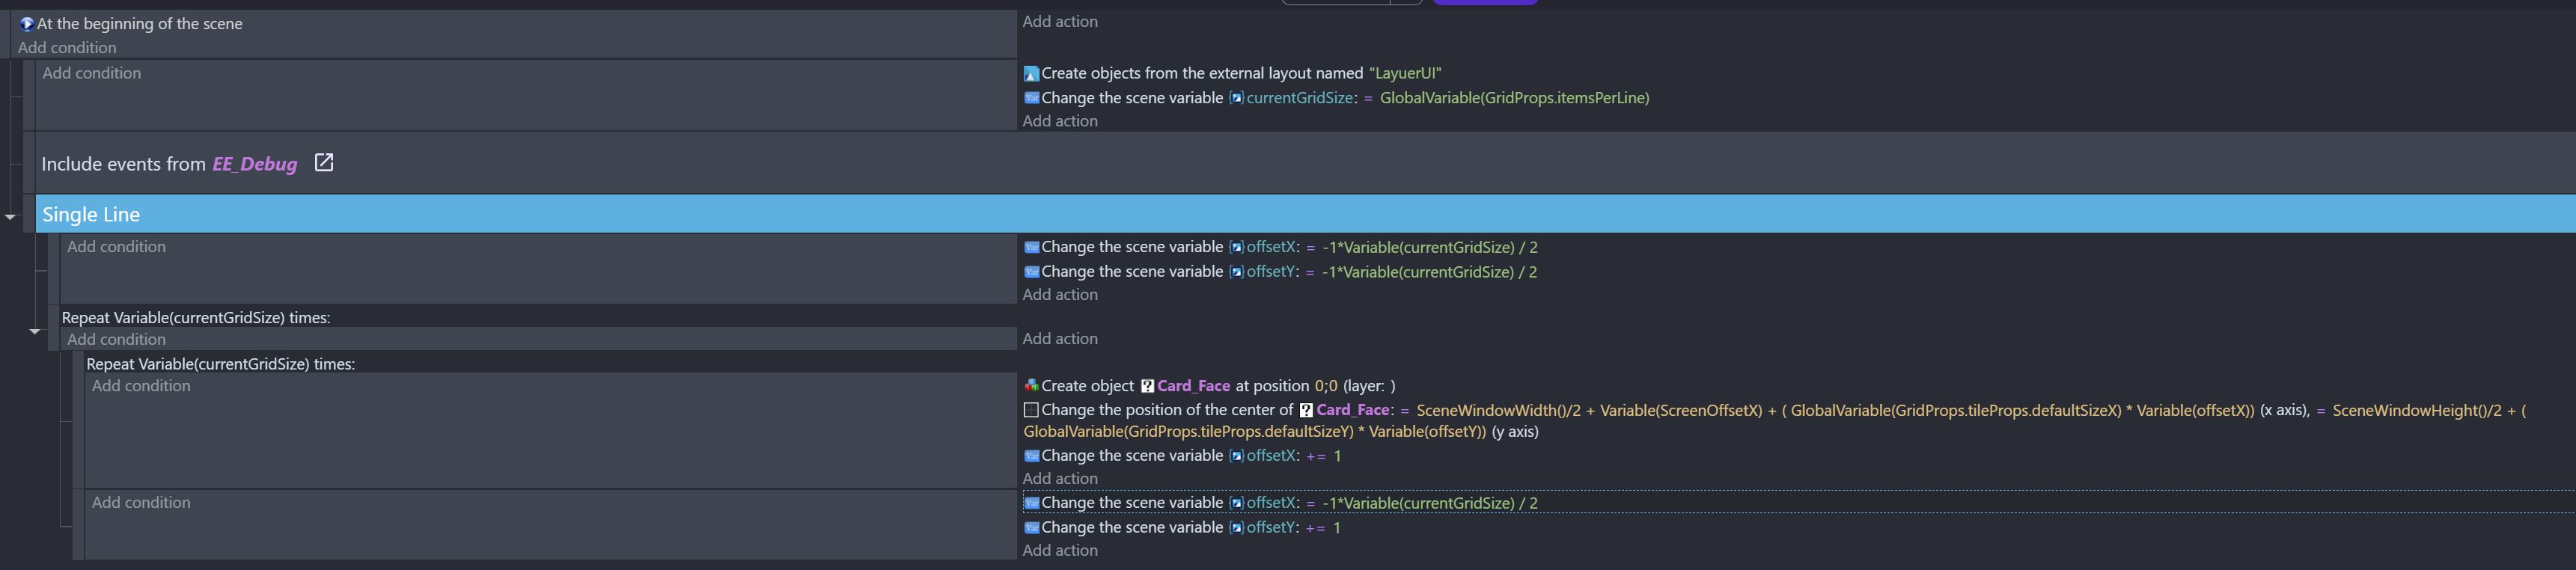
Task: Click the '0;0' position parameter
Action: pos(1326,386)
